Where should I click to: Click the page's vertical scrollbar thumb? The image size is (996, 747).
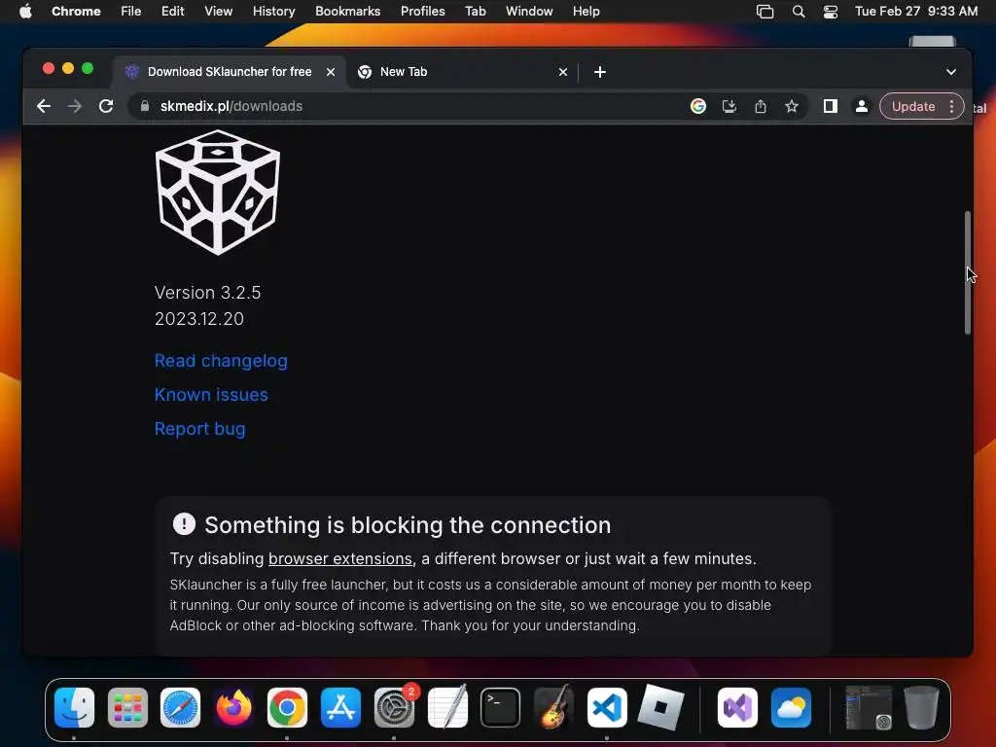[x=968, y=272]
